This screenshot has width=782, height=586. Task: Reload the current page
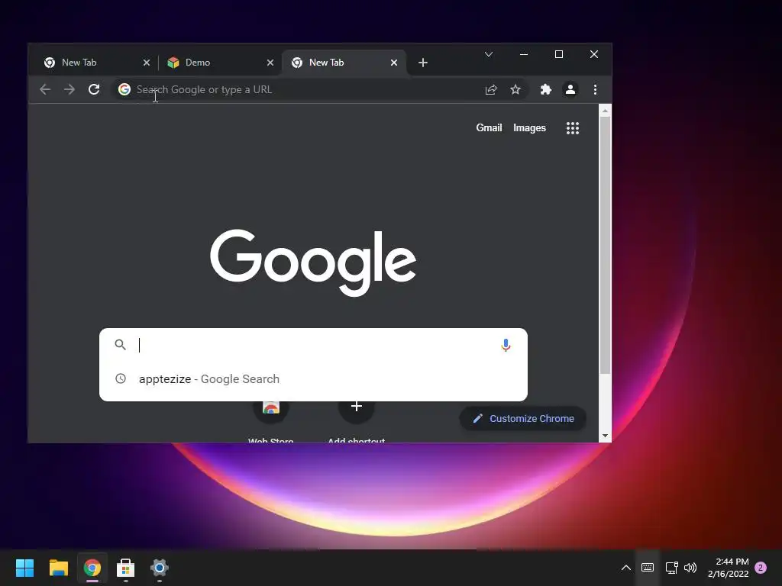[x=94, y=89]
